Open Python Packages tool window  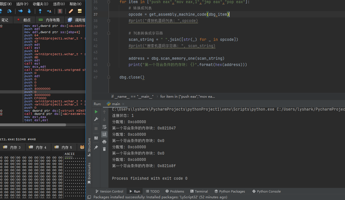click(x=230, y=191)
